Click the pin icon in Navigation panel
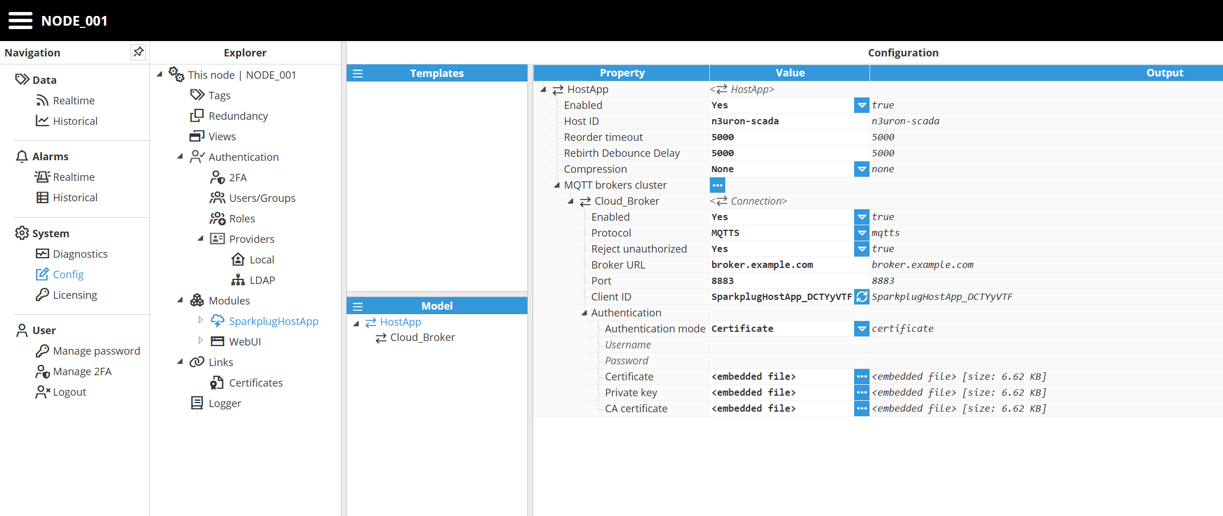This screenshot has width=1223, height=516. [138, 52]
